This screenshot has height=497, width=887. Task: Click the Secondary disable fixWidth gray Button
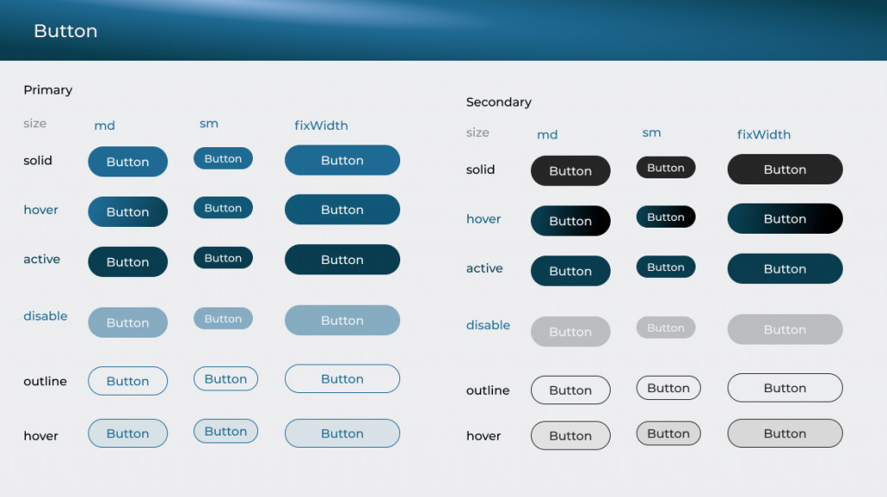(x=785, y=329)
